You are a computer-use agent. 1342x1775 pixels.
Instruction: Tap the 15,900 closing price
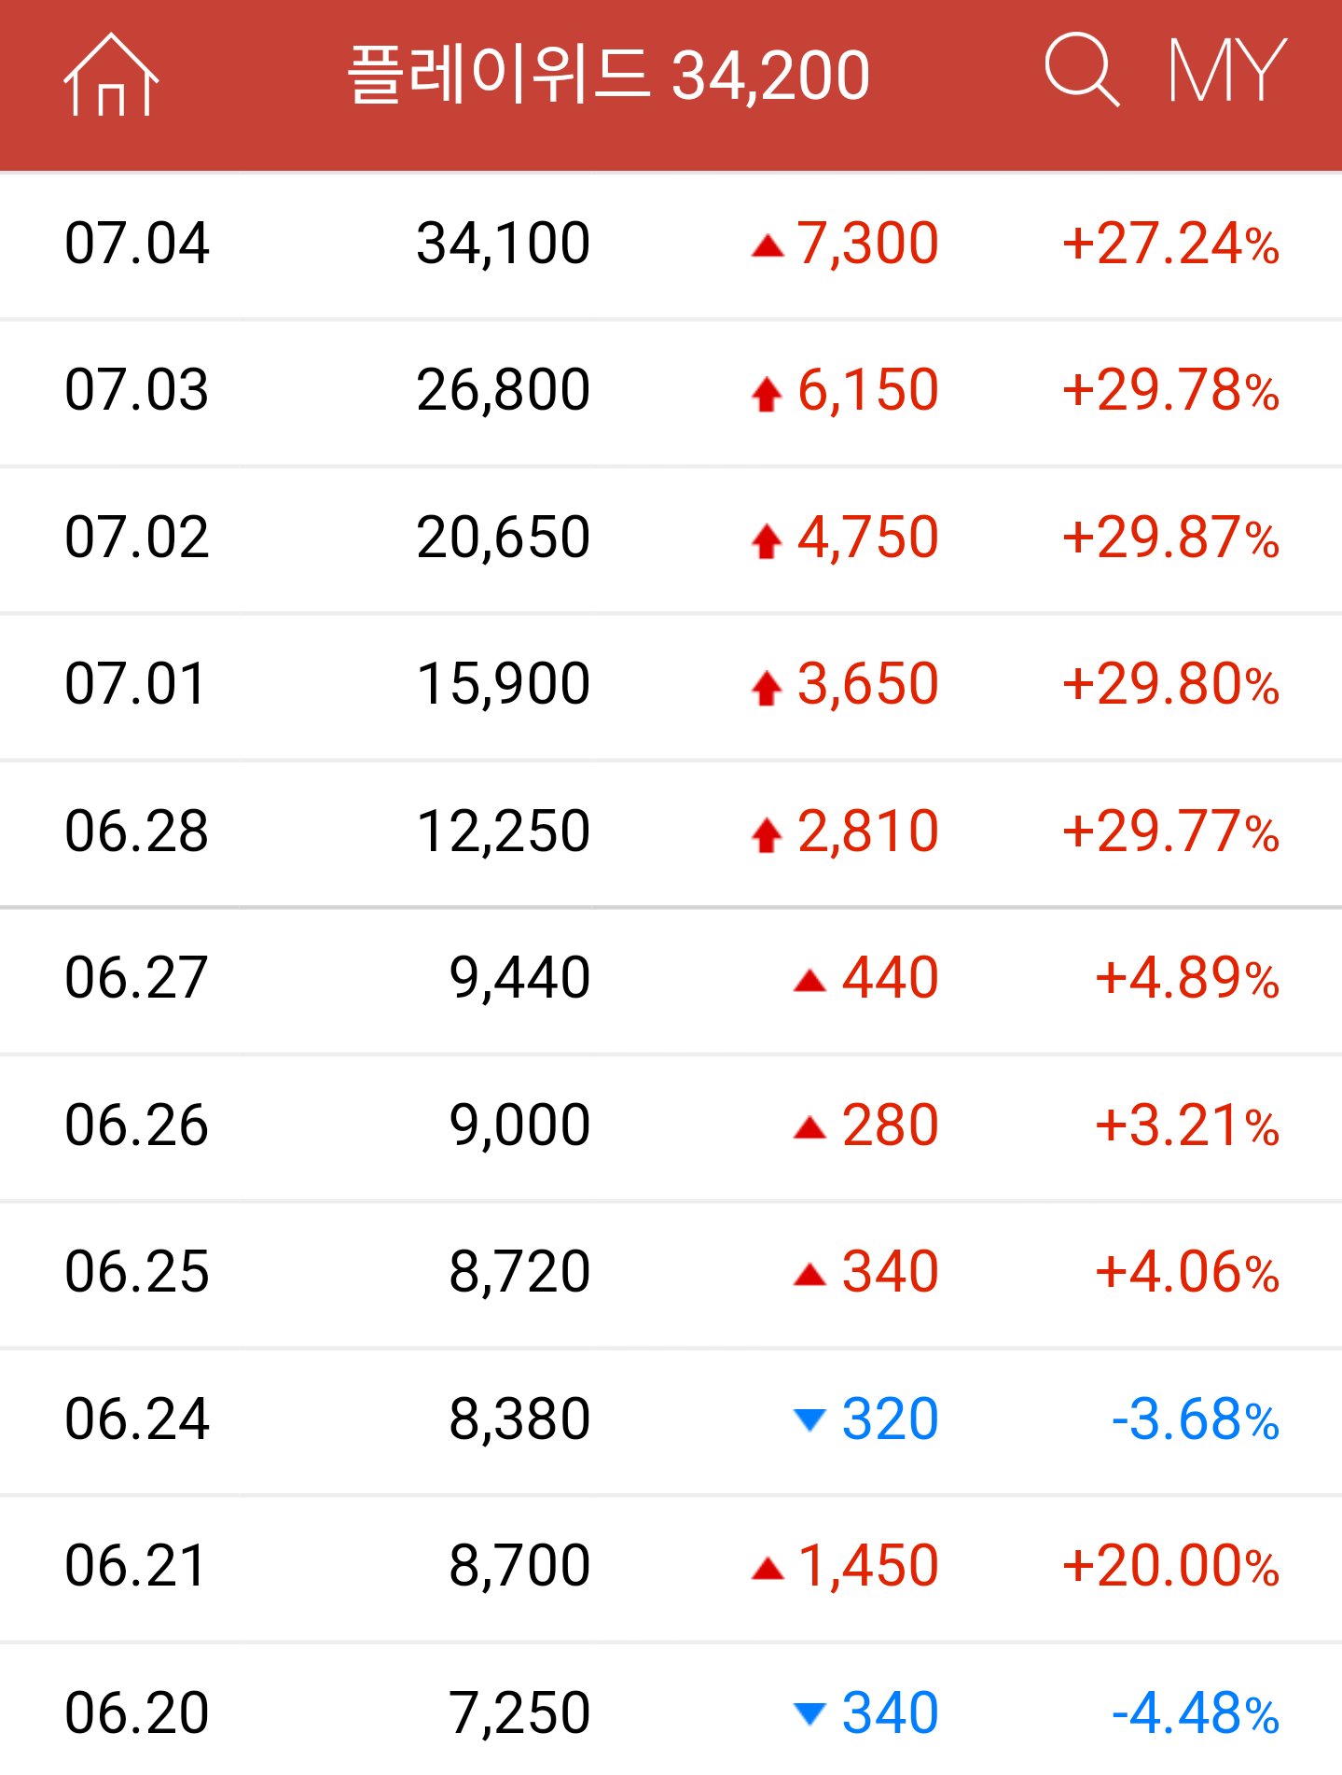point(503,684)
